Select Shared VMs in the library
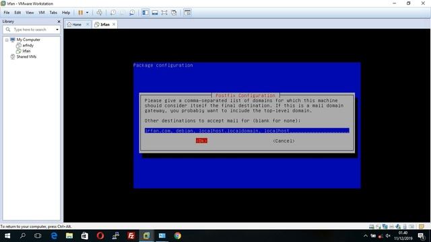The width and height of the screenshot is (431, 242). (x=26, y=56)
